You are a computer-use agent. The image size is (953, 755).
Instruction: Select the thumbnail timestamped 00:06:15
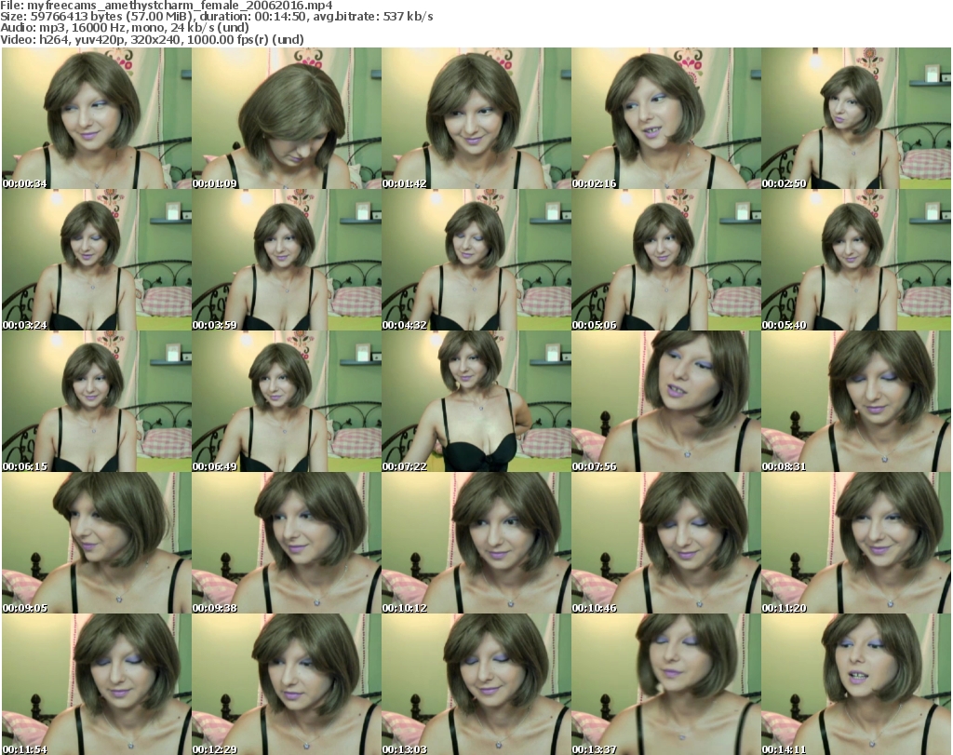click(97, 401)
